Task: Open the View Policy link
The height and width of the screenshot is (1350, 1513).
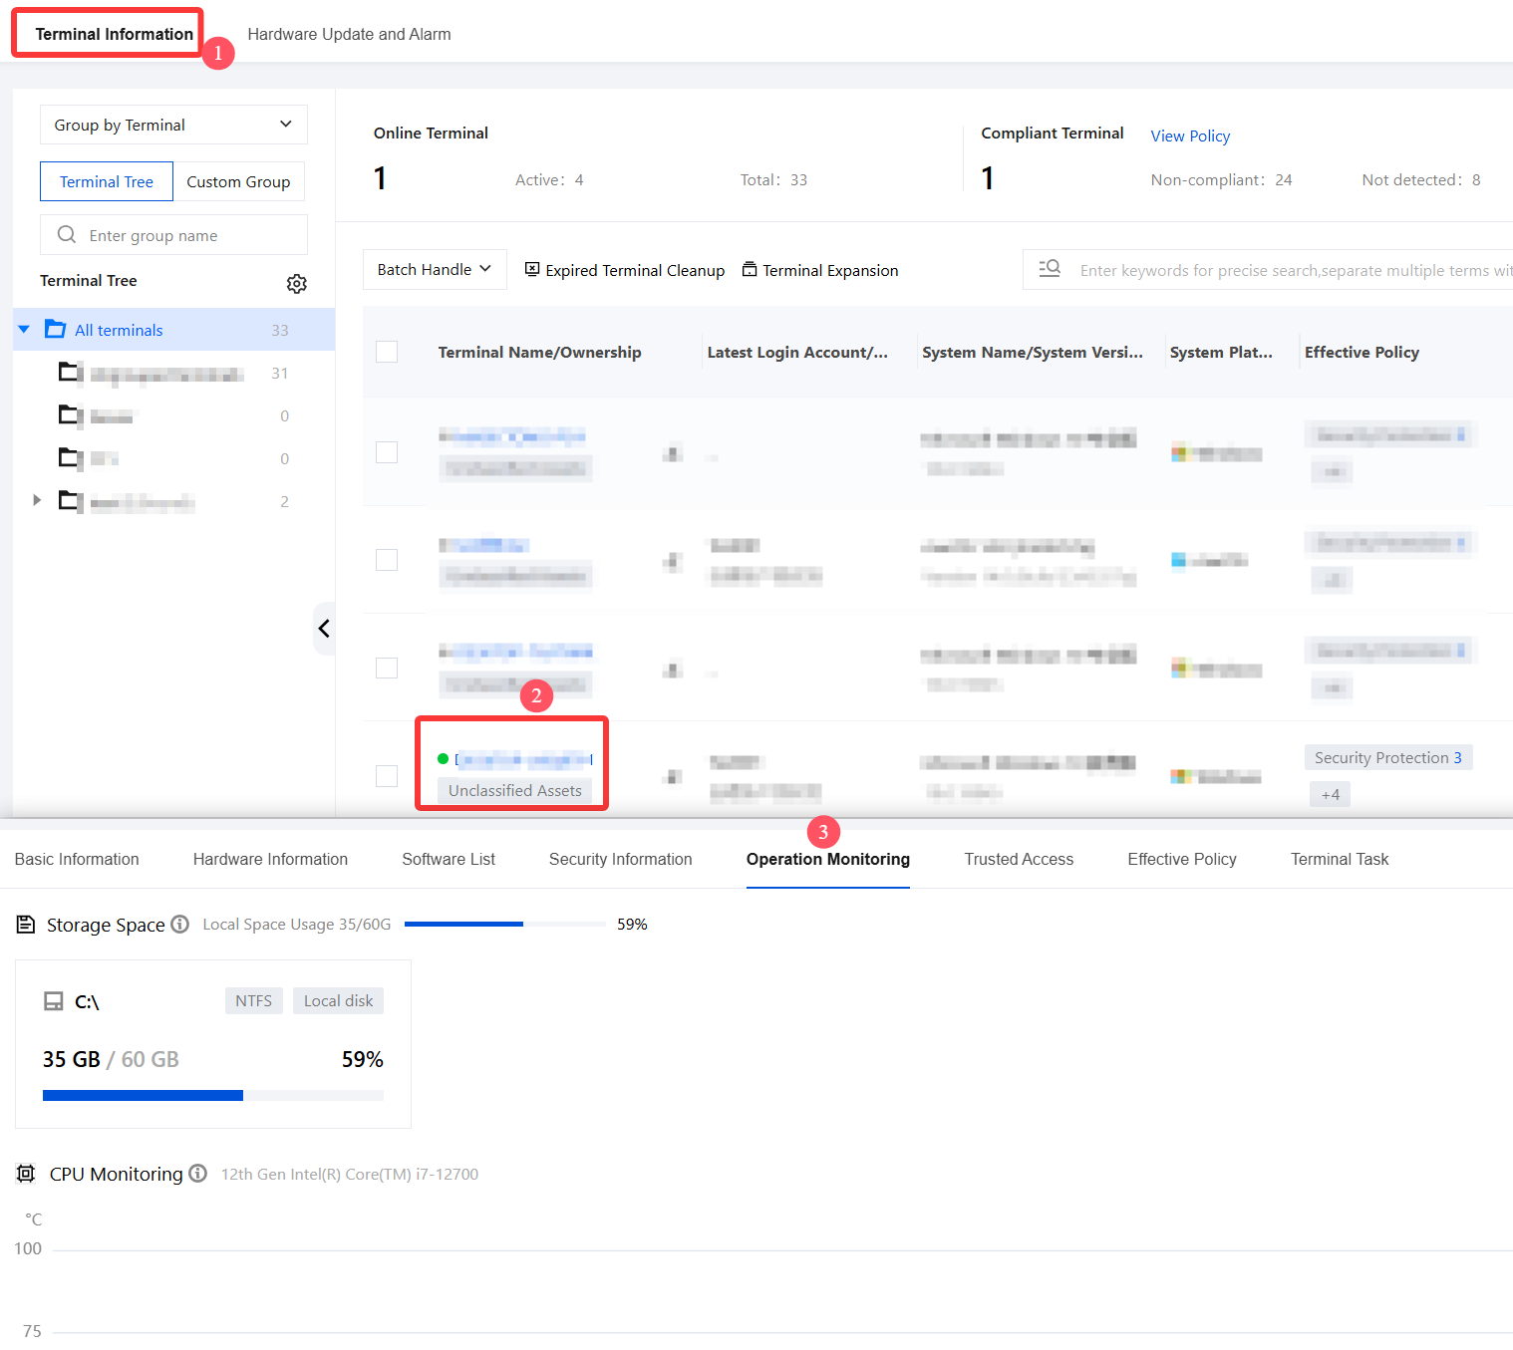Action: pos(1190,135)
